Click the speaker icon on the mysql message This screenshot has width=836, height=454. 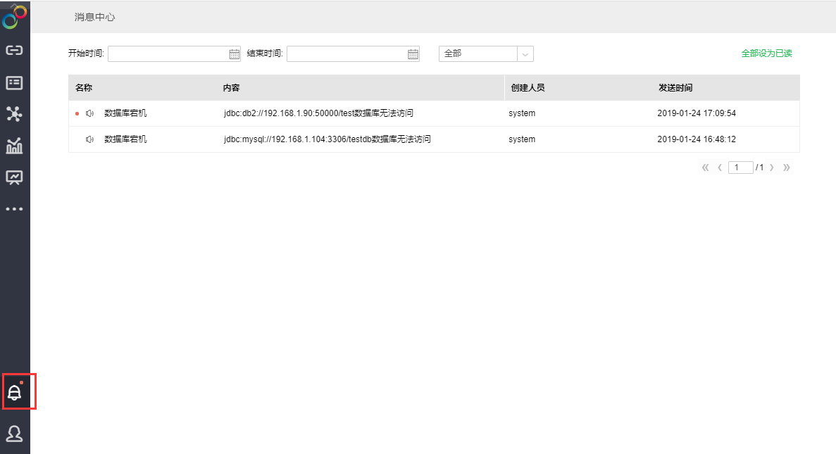click(x=89, y=139)
